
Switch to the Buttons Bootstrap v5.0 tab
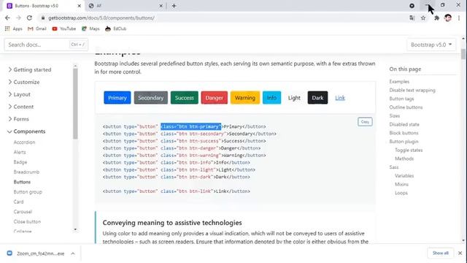pyautogui.click(x=44, y=6)
